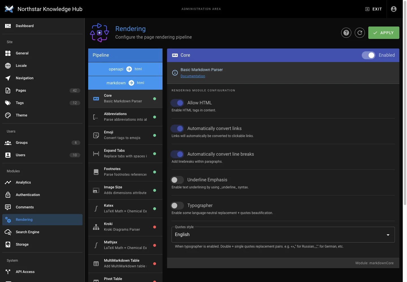Click the Quotes style dropdown arrow

[388, 235]
